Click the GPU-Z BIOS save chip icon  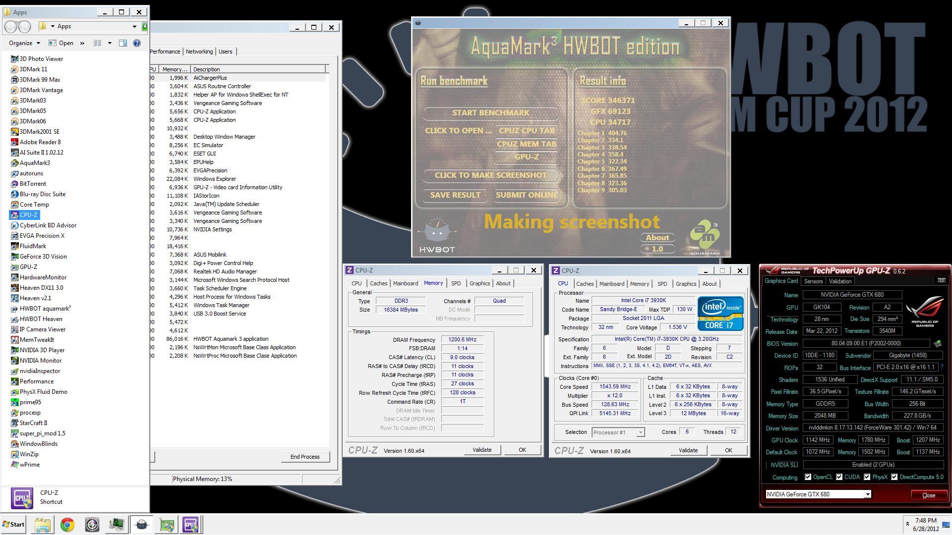tap(937, 343)
